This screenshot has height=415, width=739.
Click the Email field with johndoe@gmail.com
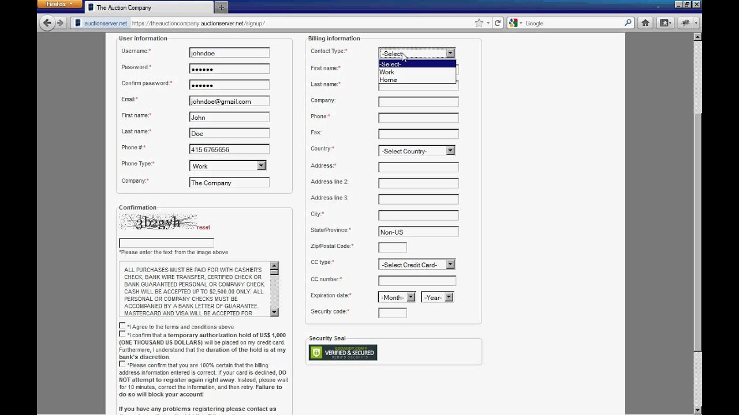(229, 101)
